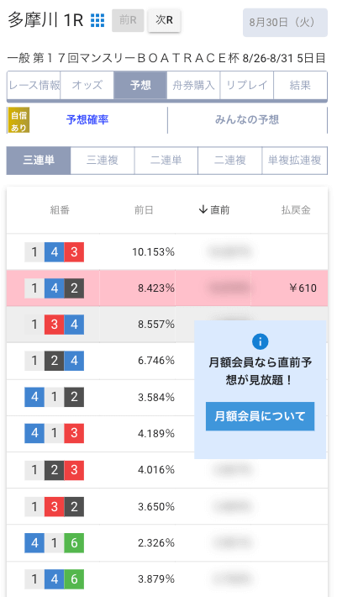The height and width of the screenshot is (597, 337).
Task: Select the 三連複 bet type
Action: coord(103,161)
